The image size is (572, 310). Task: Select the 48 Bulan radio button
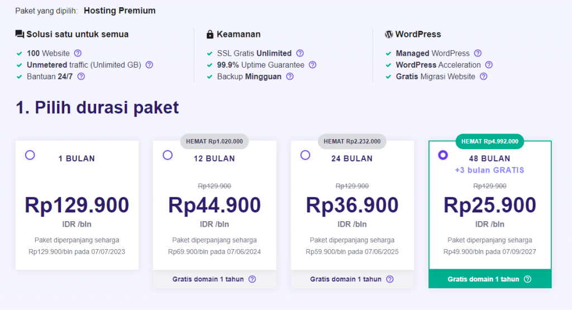pyautogui.click(x=443, y=155)
